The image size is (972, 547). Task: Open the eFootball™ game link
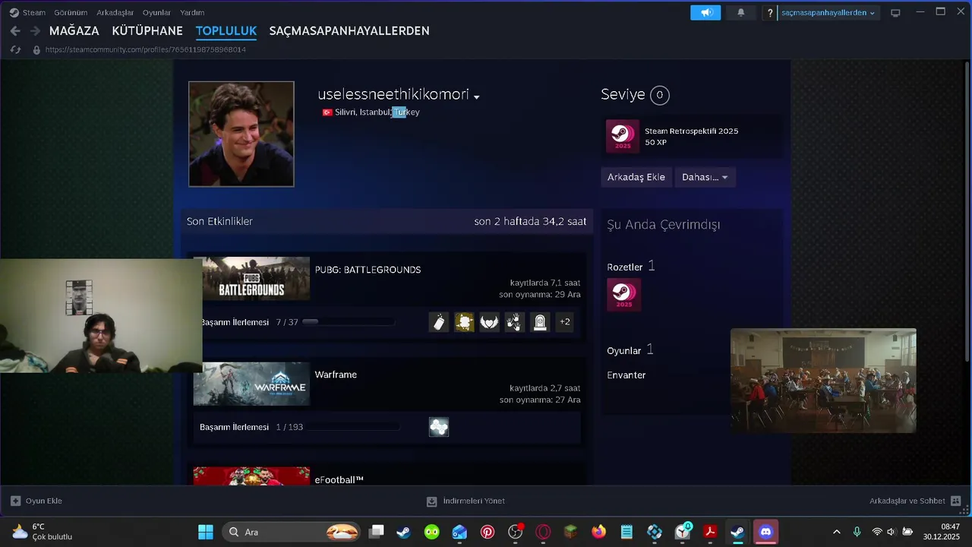(x=339, y=479)
